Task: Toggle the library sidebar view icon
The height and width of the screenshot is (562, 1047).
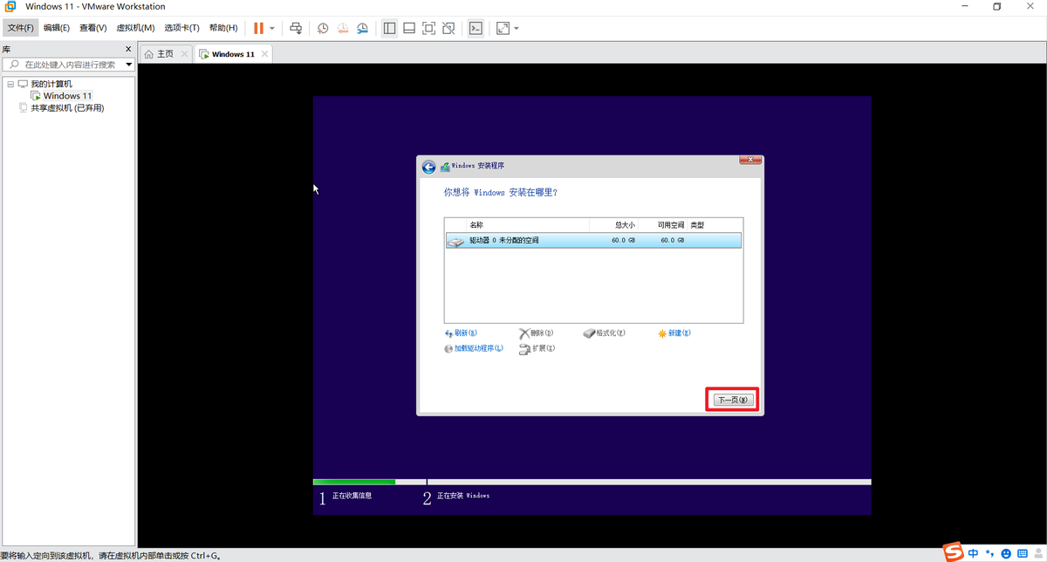Action: (x=389, y=28)
